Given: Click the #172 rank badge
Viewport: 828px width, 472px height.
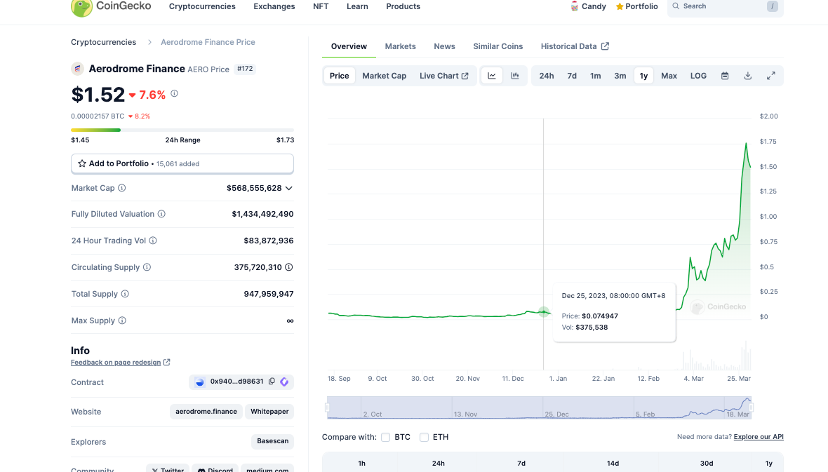Looking at the screenshot, I should point(245,69).
